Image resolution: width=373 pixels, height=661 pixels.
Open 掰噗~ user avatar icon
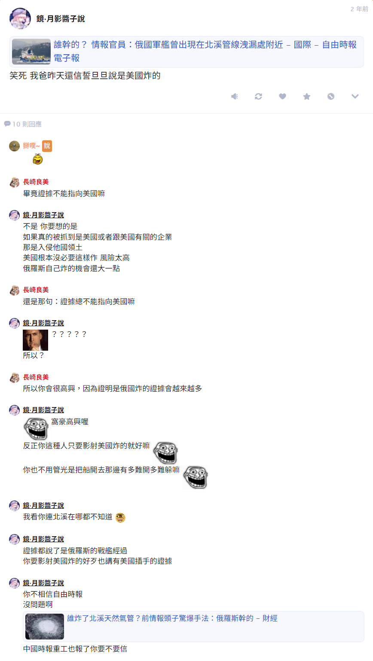pos(14,146)
